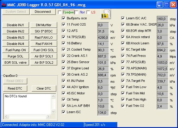Toggle Fuel Trim O2 checkbox
Image resolution: width=178 pixels, height=128 pixels.
tap(123, 106)
